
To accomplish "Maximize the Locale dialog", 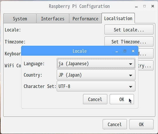I will [x=125, y=51].
